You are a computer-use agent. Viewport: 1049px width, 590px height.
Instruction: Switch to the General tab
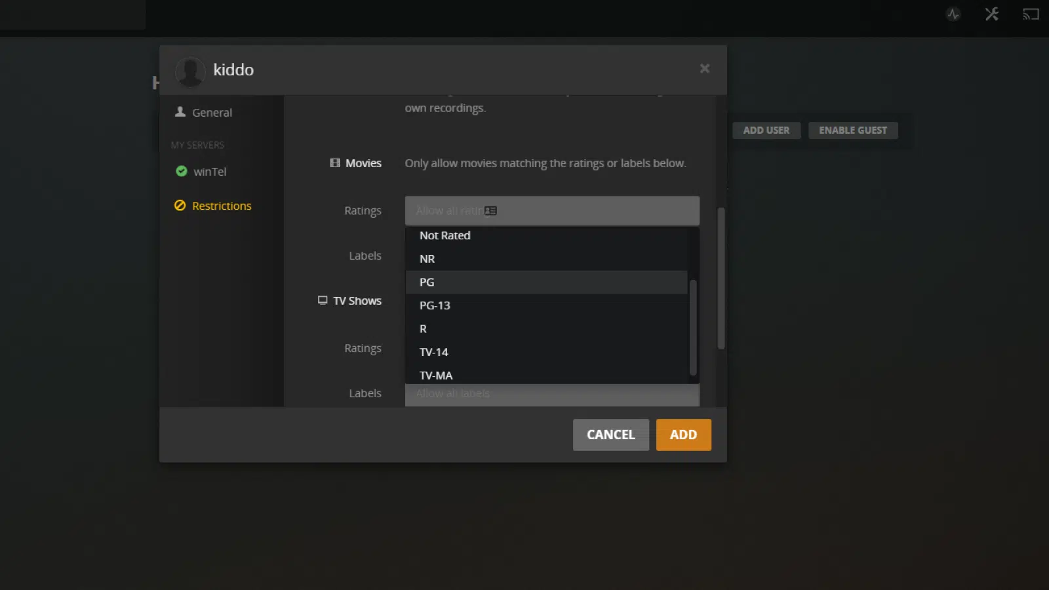(x=210, y=111)
